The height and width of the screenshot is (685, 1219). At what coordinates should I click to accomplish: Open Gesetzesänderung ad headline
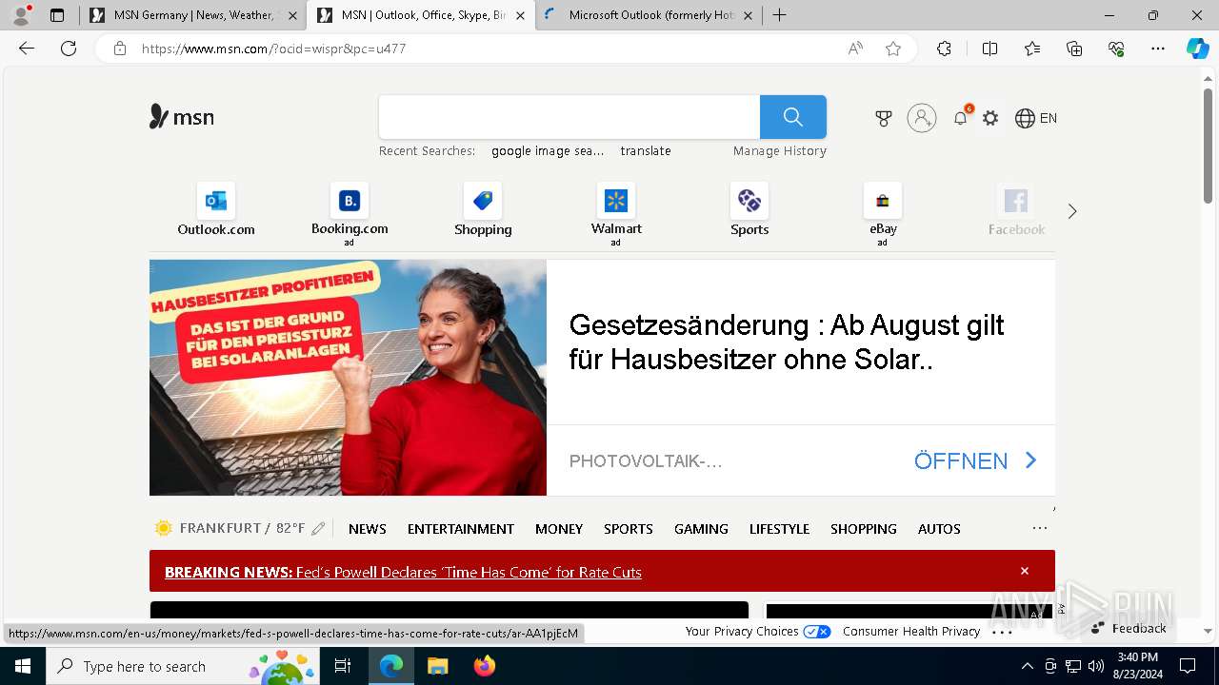787,342
